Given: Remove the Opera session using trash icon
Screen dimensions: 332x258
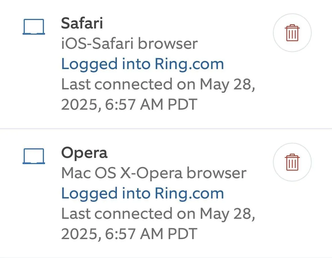Looking at the screenshot, I should pos(292,162).
